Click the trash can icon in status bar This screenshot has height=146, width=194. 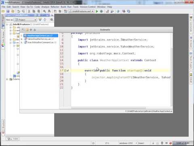[x=162, y=143]
